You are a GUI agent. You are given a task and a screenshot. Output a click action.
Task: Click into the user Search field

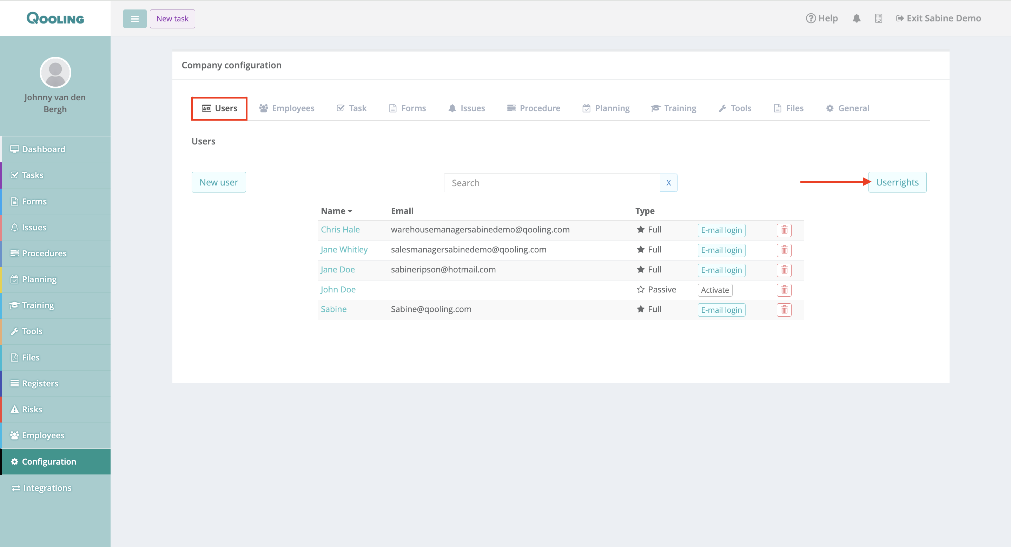(551, 183)
